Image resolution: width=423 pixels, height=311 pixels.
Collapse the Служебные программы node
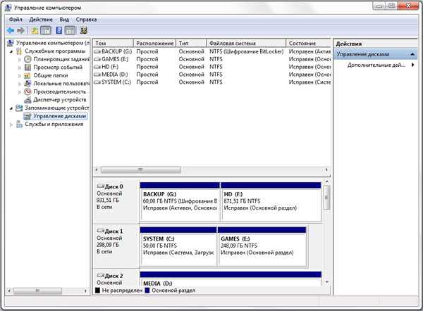pyautogui.click(x=11, y=51)
